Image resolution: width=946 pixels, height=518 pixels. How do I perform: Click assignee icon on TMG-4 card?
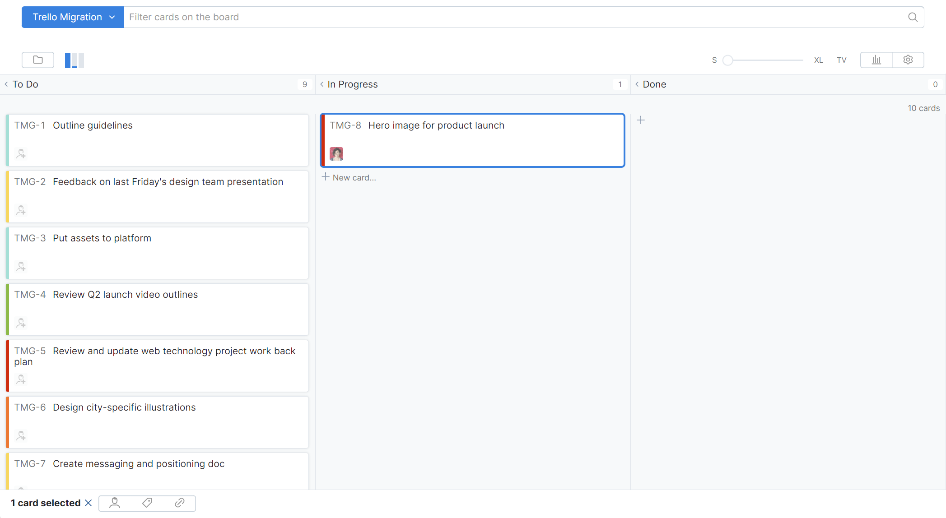coord(21,323)
